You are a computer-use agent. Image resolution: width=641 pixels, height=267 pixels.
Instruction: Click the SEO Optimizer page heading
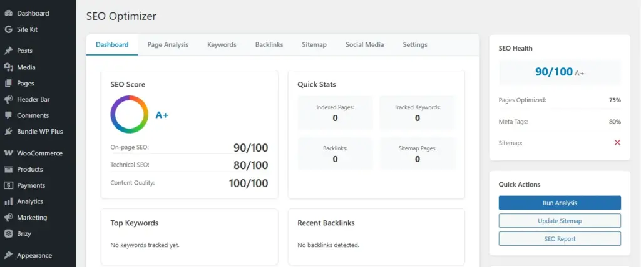tap(121, 16)
